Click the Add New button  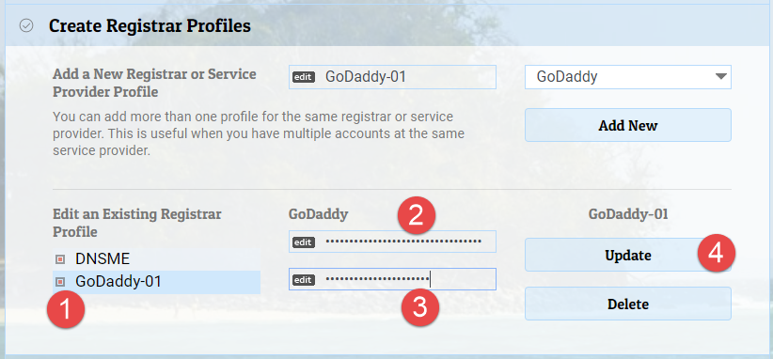click(x=628, y=125)
